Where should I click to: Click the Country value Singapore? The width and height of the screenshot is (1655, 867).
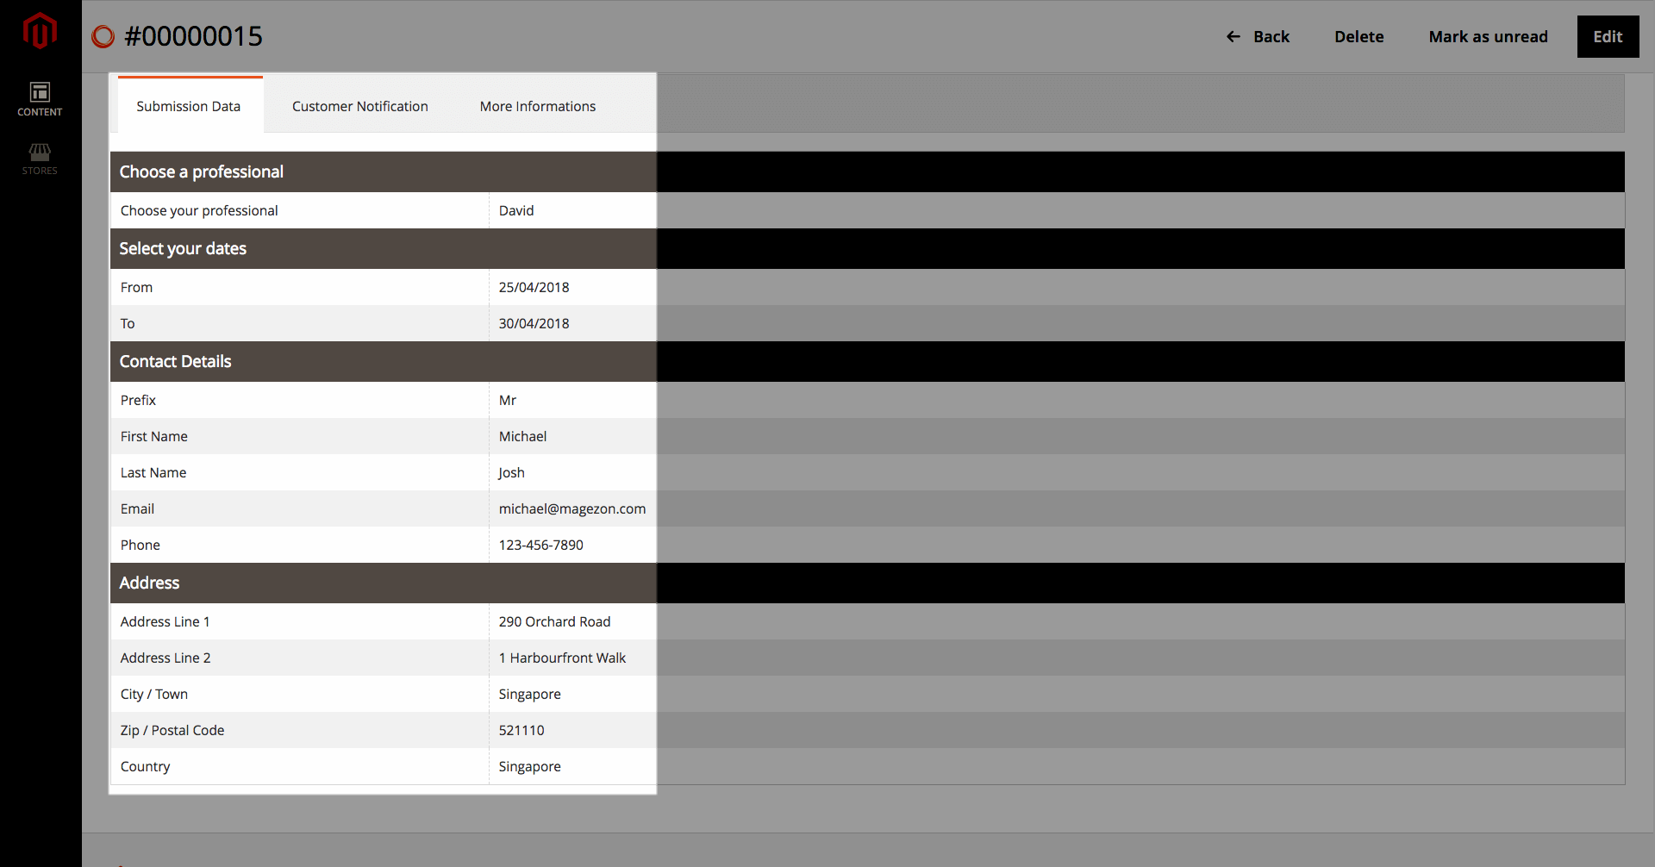coord(530,766)
